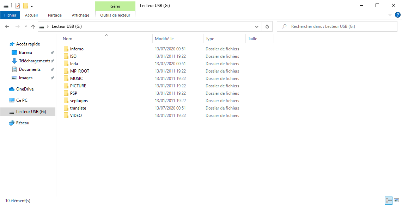The height and width of the screenshot is (205, 402).
Task: Click the Rechercher dans Lecteur USB search box
Action: (x=337, y=26)
